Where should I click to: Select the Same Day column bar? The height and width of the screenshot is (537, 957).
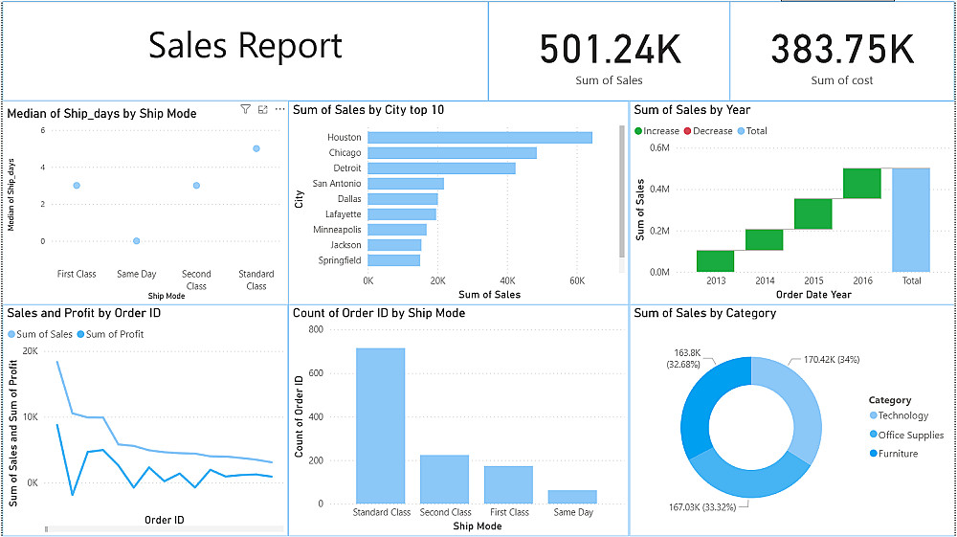coord(572,498)
